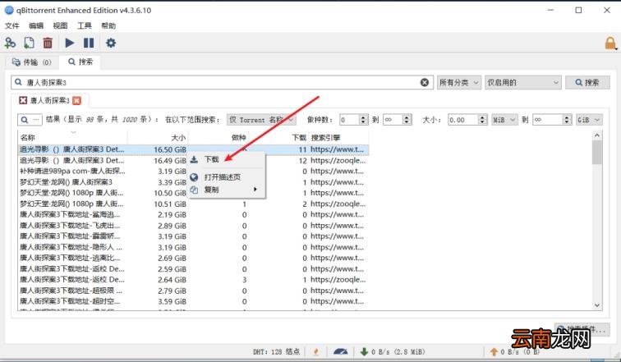
Task: Open the GiB size unit dropdown
Action: click(589, 120)
